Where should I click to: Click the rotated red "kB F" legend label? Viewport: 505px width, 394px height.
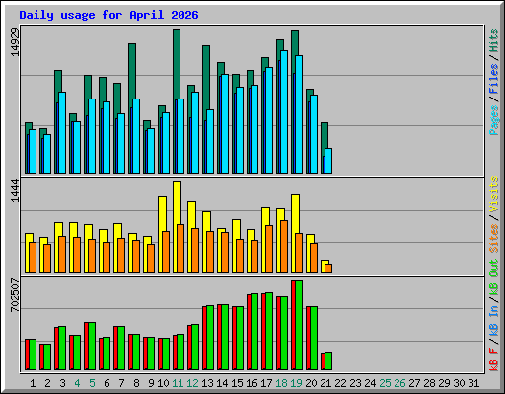(494, 360)
